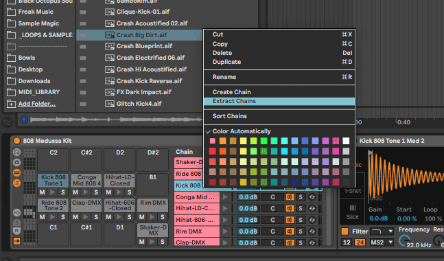Toggle the 808 Medussa Kit device activator

[x=16, y=141]
